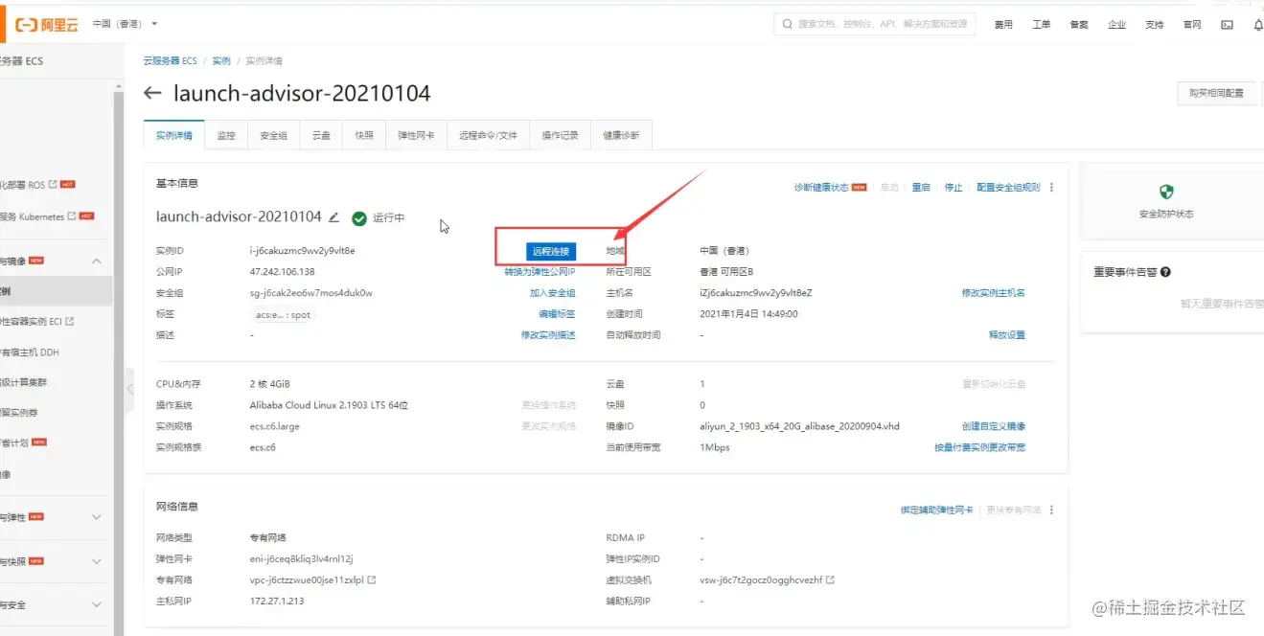The image size is (1264, 636).
Task: Click 按量付费实例更改带宽 link
Action: click(980, 447)
